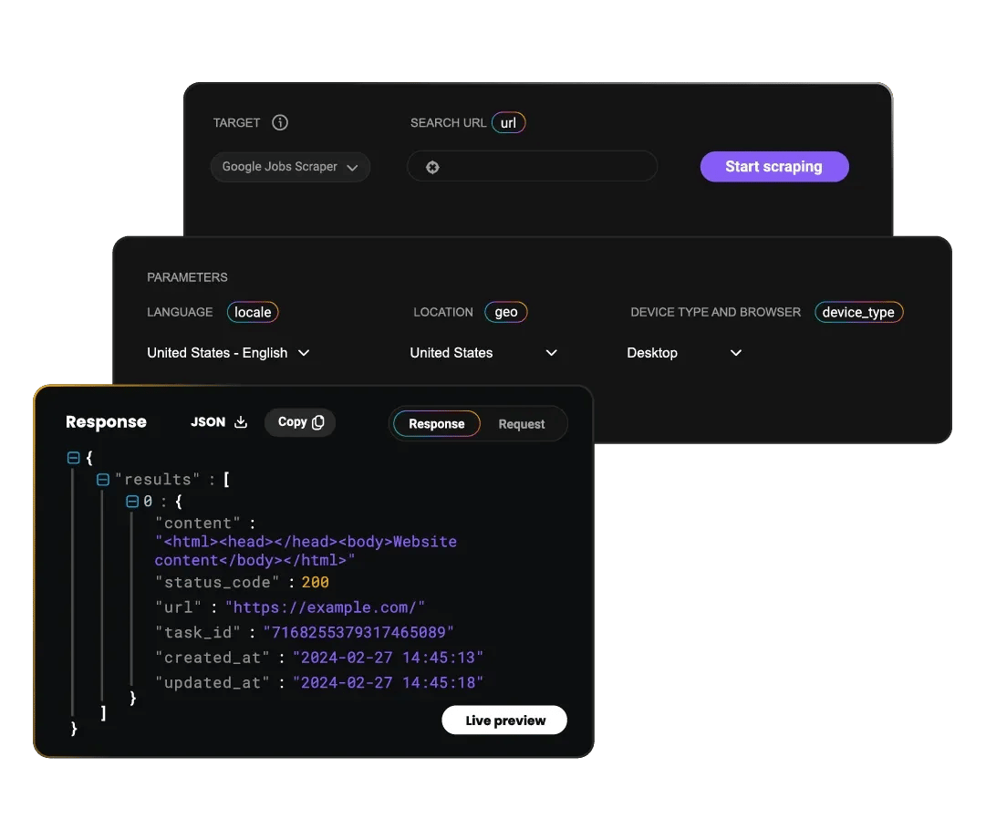Collapse the 0 item node
This screenshot has width=986, height=840.
(132, 501)
